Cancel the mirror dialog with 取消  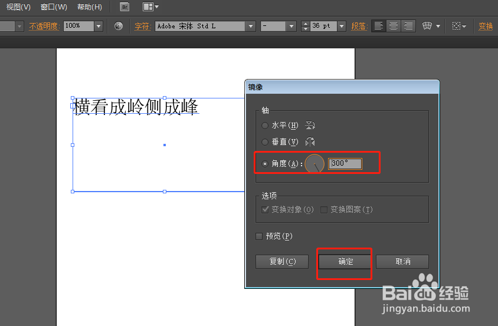(x=402, y=262)
